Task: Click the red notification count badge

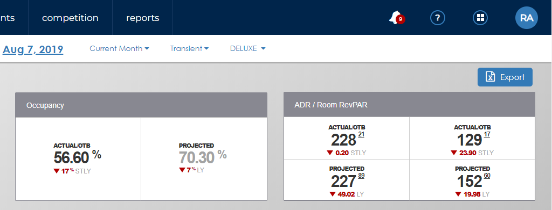Action: (x=401, y=19)
